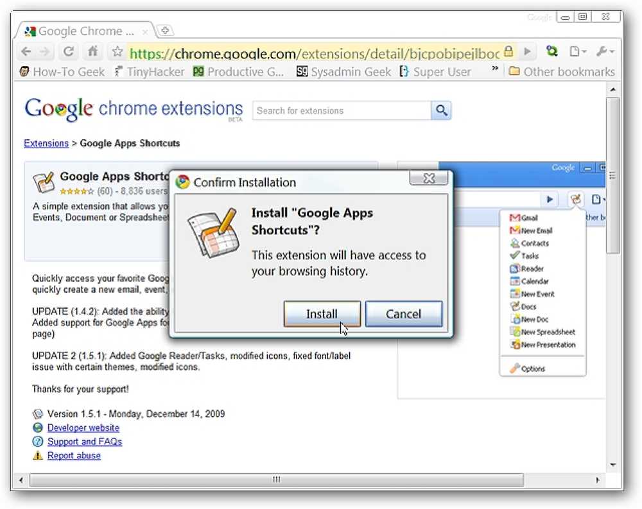642x509 pixels.
Task: Click Calendar in the preview menu
Action: pos(529,281)
